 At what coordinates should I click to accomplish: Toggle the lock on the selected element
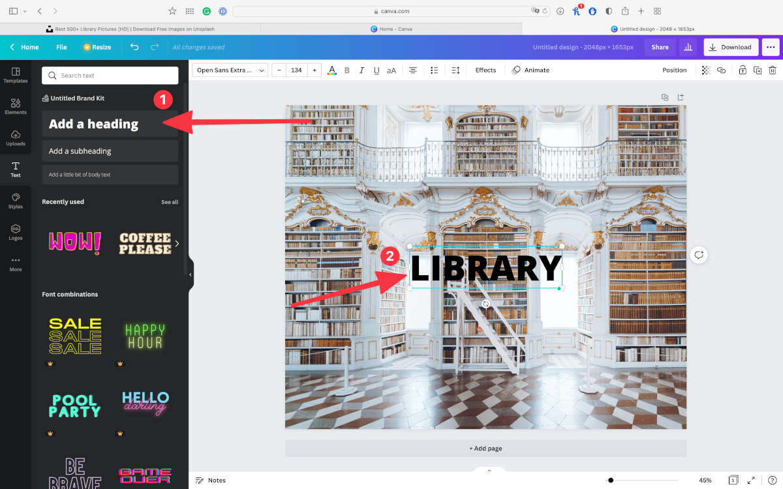(743, 70)
